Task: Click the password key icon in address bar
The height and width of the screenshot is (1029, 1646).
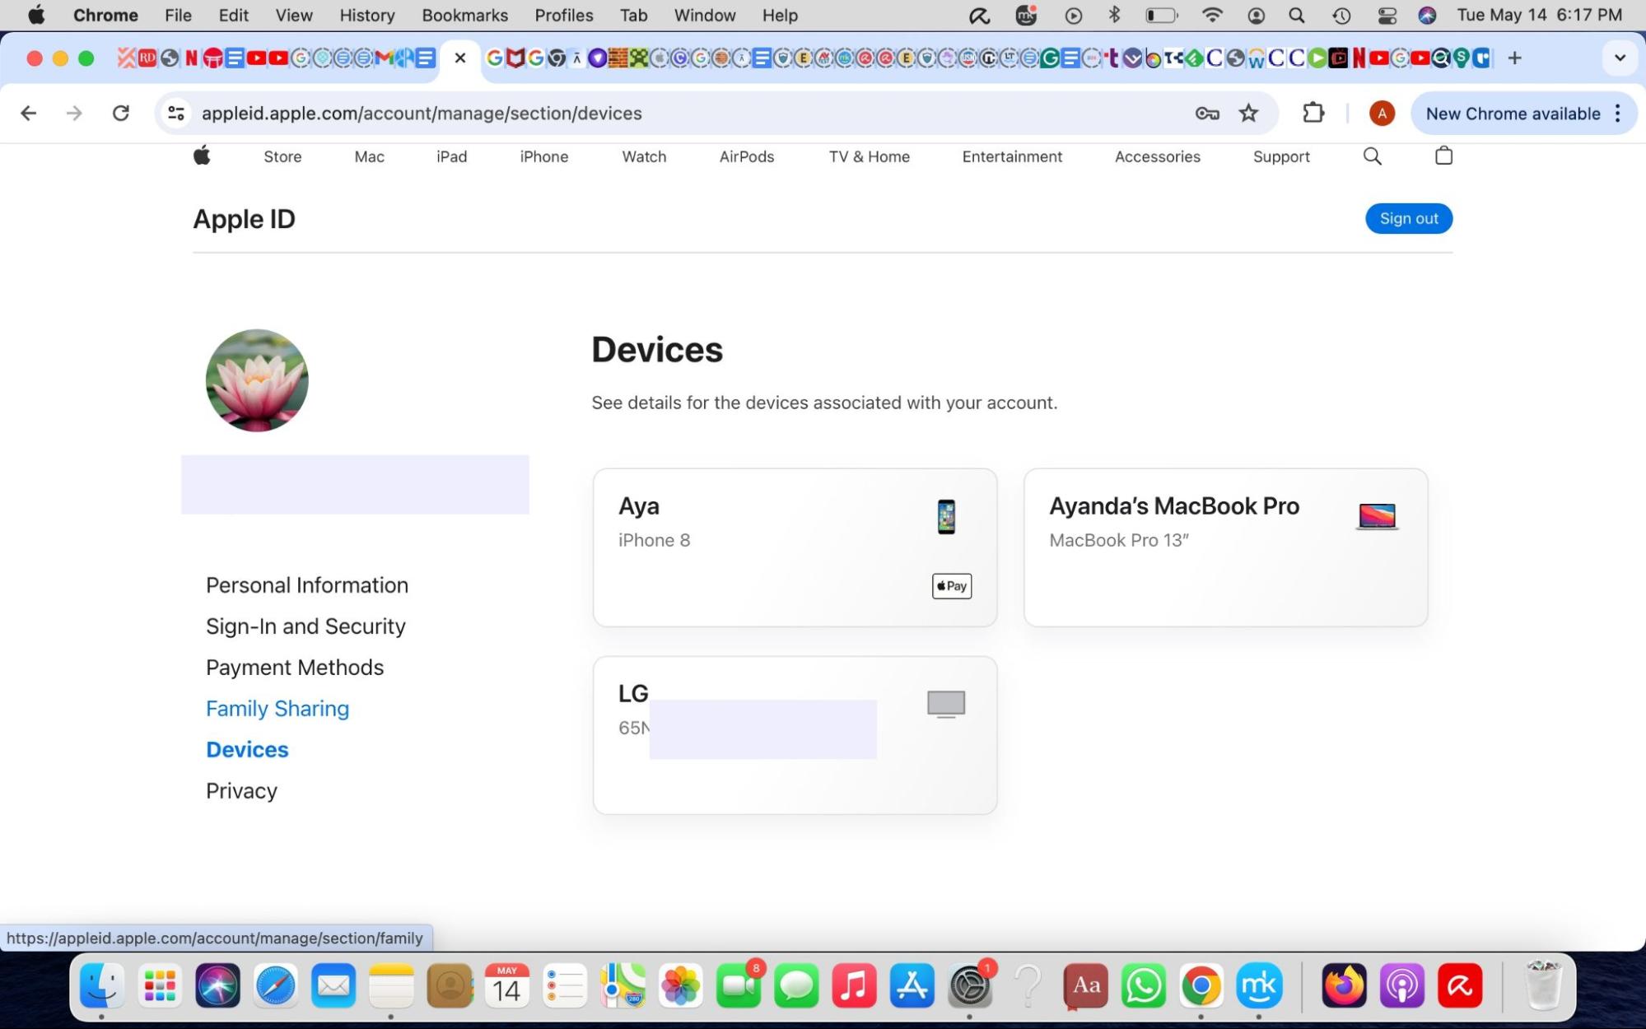Action: point(1207,114)
